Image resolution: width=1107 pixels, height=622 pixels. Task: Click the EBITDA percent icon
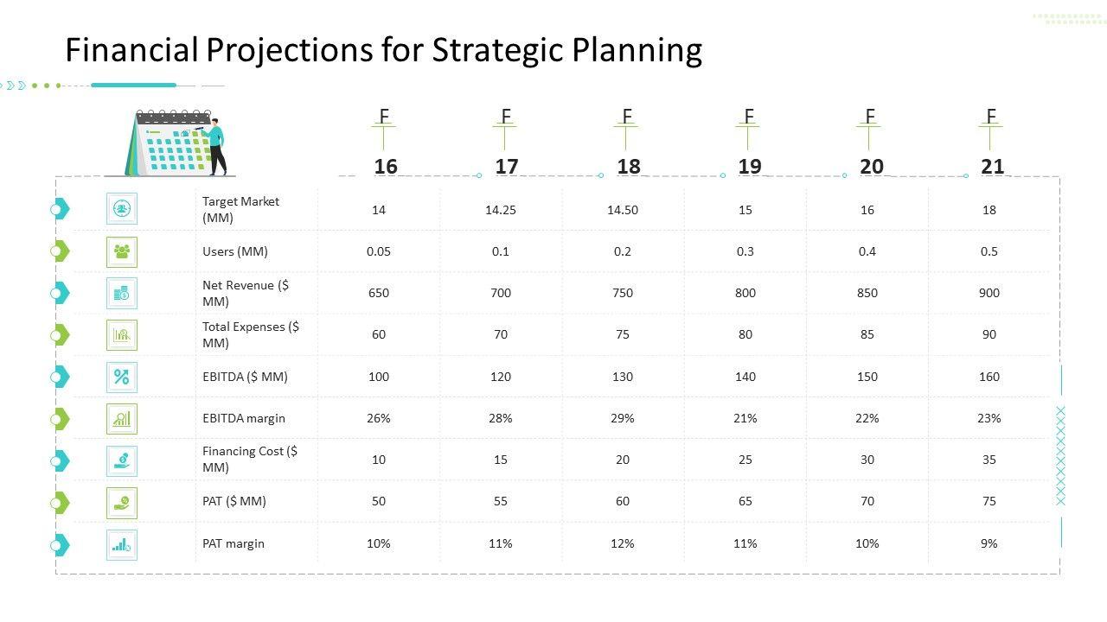pyautogui.click(x=122, y=377)
